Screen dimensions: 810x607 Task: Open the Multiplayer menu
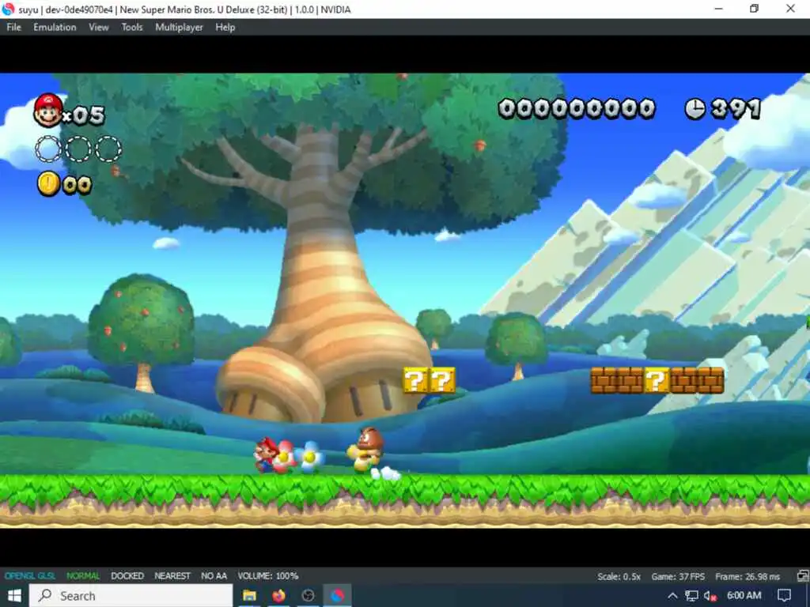[x=179, y=28]
